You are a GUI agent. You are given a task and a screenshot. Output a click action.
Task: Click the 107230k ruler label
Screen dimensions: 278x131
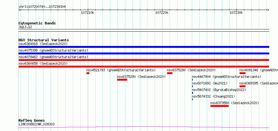pos(236,13)
